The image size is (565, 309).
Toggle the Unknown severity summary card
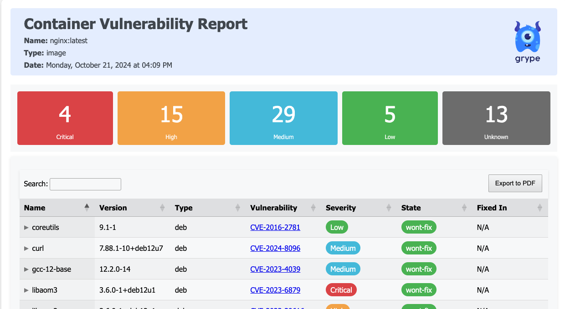[x=496, y=118]
